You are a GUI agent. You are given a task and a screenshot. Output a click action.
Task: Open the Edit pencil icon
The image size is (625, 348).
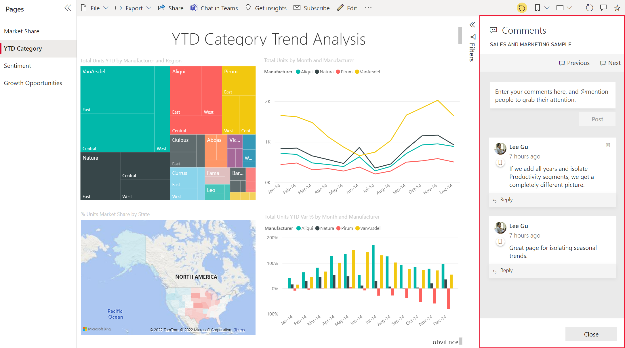(x=340, y=8)
